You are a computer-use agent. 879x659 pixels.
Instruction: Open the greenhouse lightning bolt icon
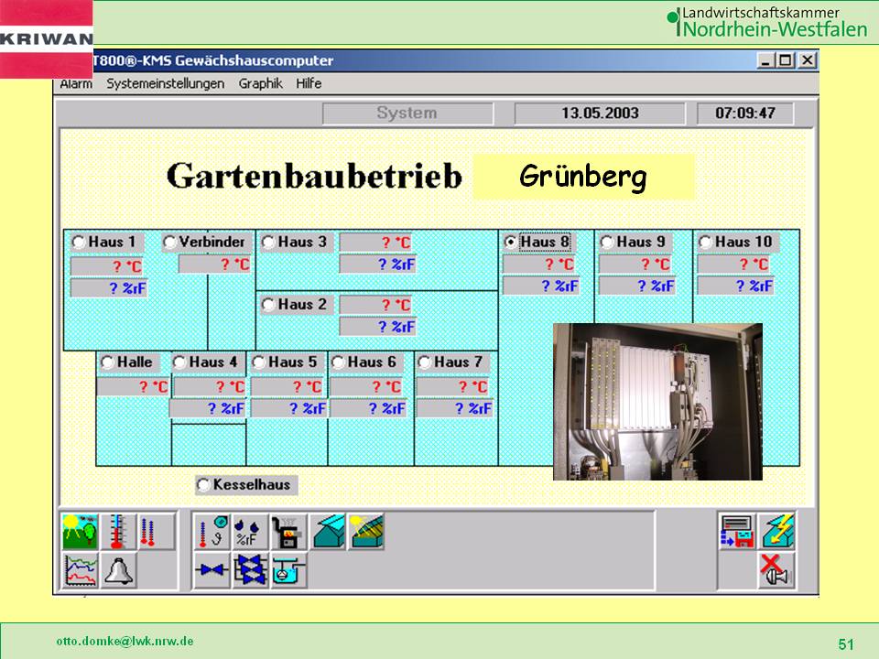point(776,532)
